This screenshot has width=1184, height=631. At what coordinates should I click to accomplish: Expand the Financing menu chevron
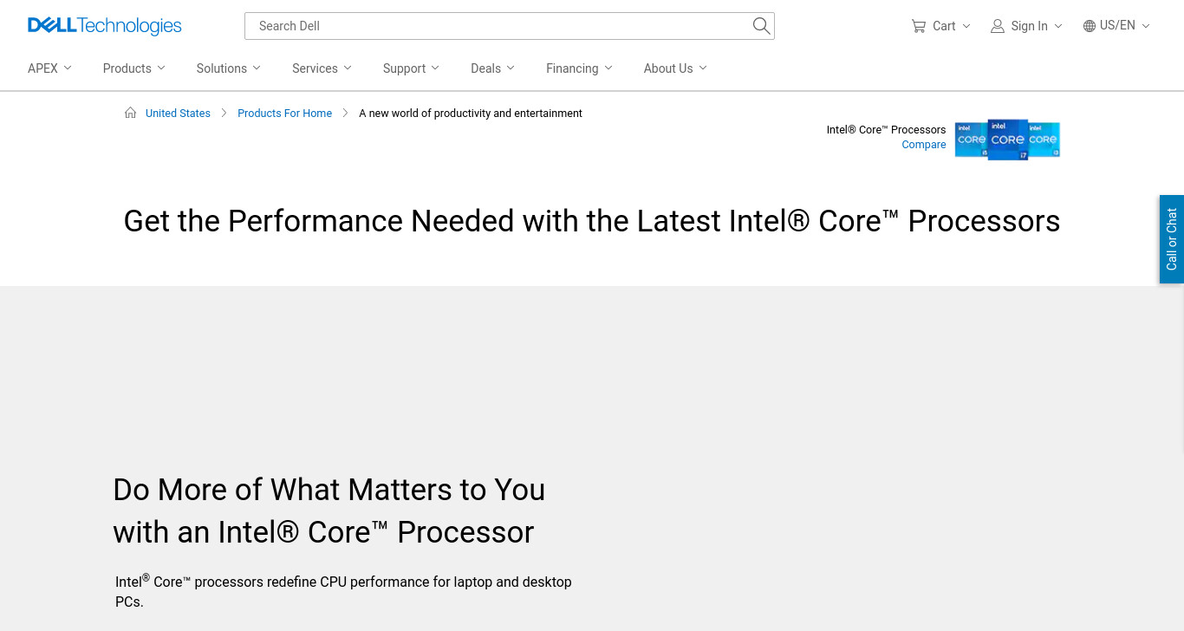pyautogui.click(x=608, y=68)
